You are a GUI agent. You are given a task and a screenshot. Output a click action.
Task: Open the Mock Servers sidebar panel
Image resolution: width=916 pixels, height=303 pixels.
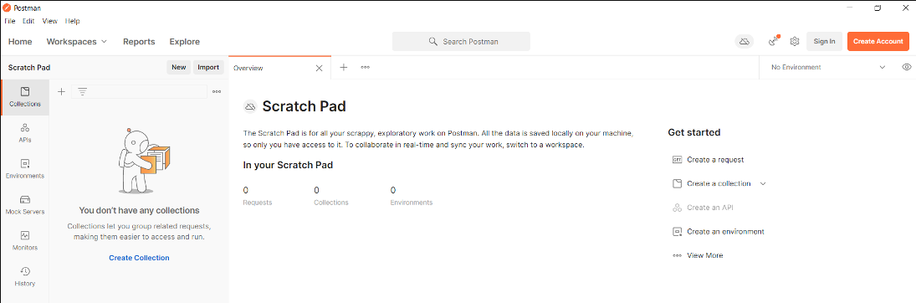point(24,205)
